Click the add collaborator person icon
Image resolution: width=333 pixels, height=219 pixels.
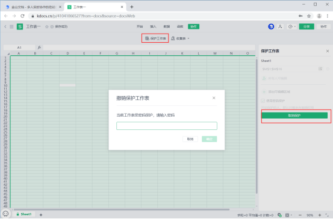click(x=281, y=26)
